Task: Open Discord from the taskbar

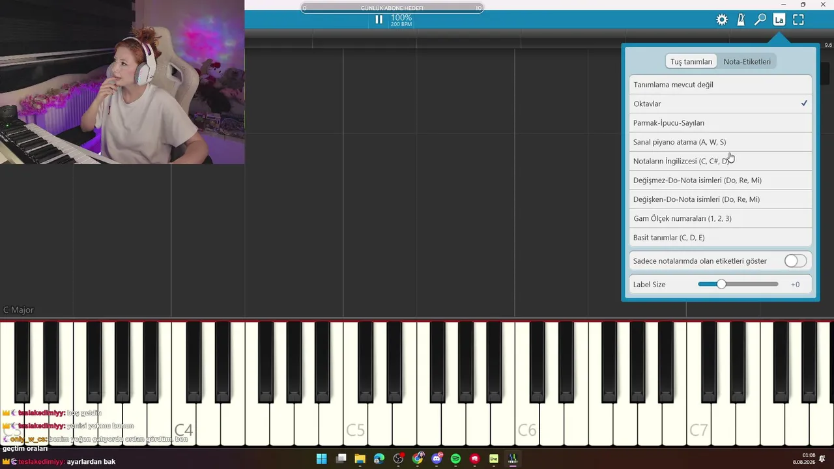Action: click(x=437, y=459)
